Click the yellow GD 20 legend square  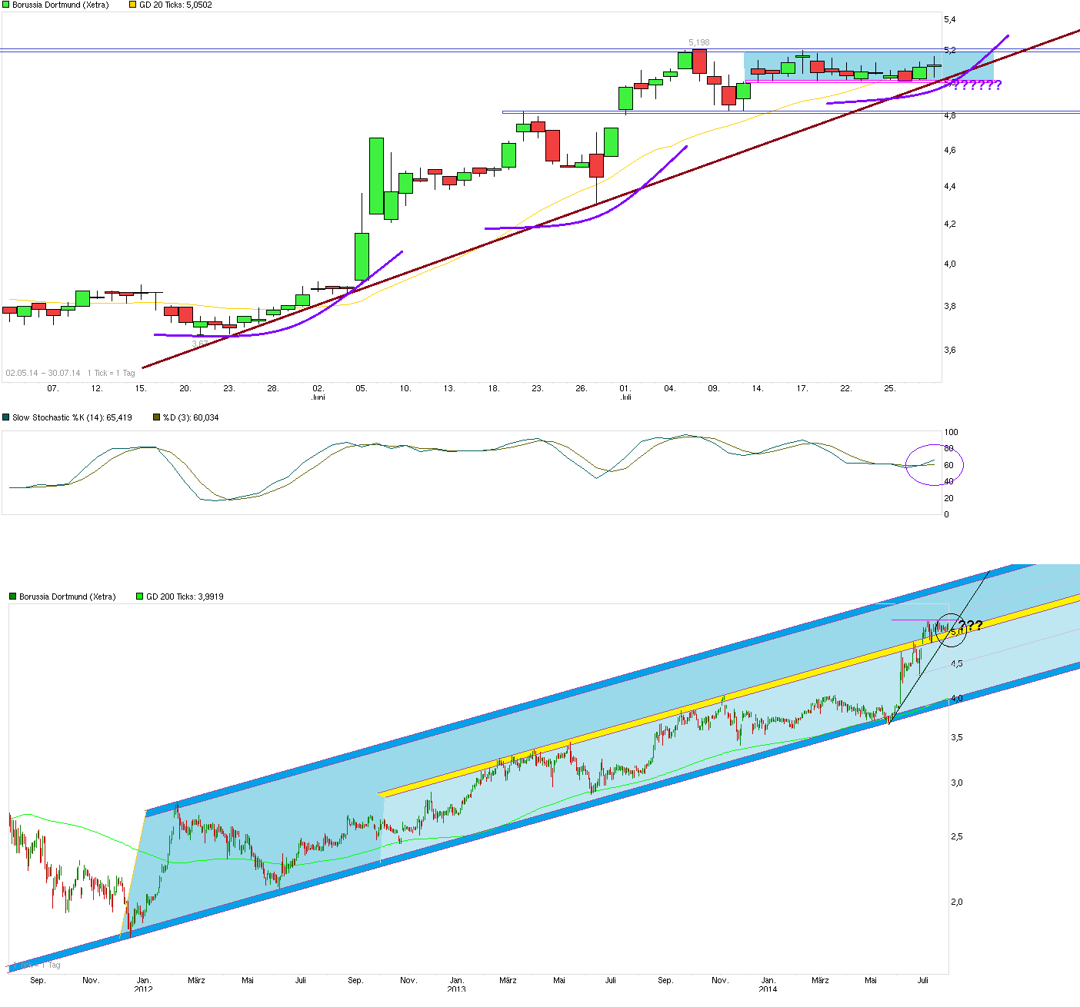pos(132,5)
